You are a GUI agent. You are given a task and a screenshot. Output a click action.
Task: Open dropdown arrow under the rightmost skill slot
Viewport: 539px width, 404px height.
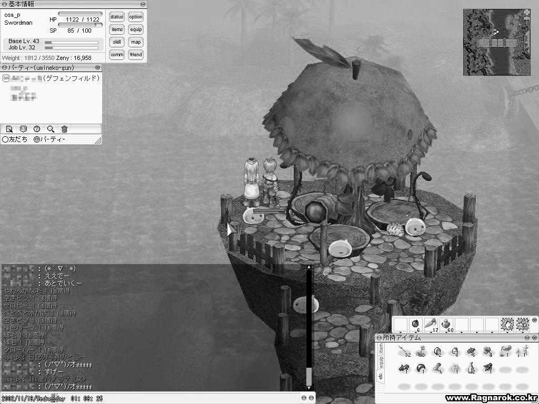pyautogui.click(x=522, y=332)
